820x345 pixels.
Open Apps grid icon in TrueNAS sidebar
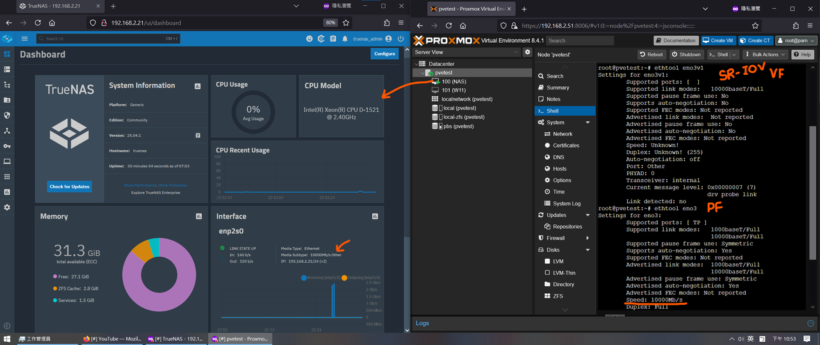click(7, 176)
